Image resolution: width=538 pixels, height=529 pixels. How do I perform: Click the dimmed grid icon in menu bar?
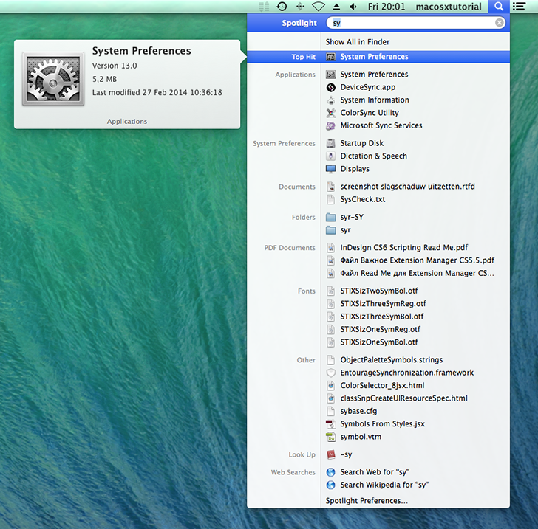coord(264,7)
